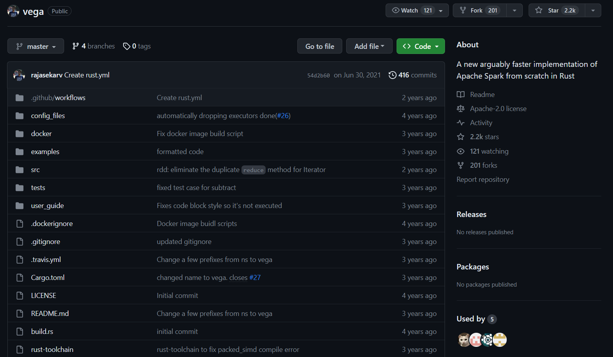Click the .gitignore file icon
The image size is (613, 357).
coord(20,242)
